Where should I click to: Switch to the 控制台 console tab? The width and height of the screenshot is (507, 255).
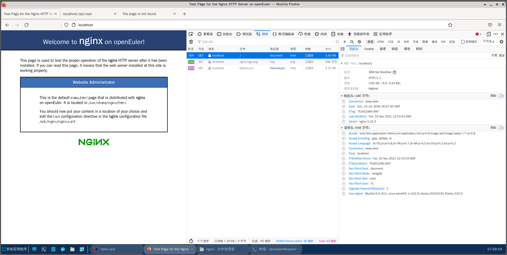[225, 34]
